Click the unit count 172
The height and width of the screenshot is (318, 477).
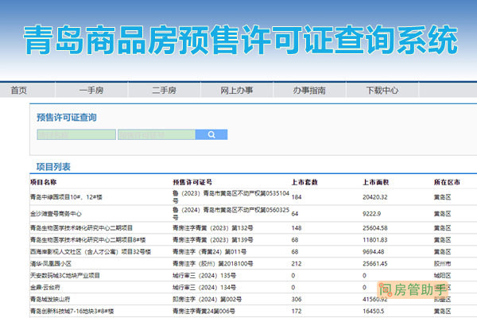pyautogui.click(x=297, y=311)
